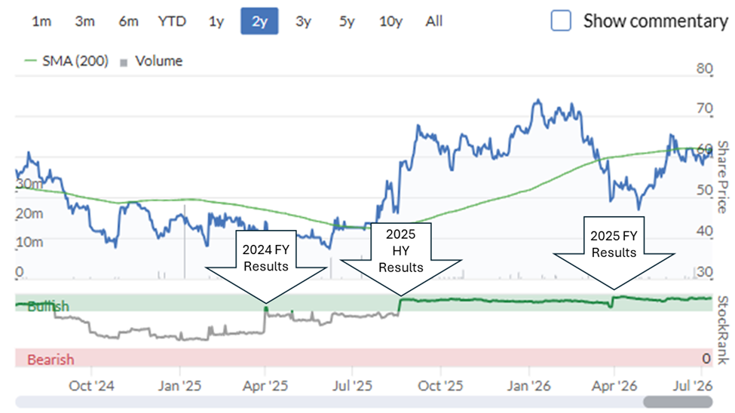Click the 50 share price axis value
735x413 pixels.
[x=705, y=190]
